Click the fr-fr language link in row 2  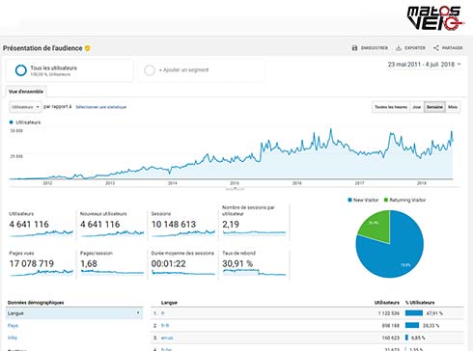pyautogui.click(x=165, y=325)
